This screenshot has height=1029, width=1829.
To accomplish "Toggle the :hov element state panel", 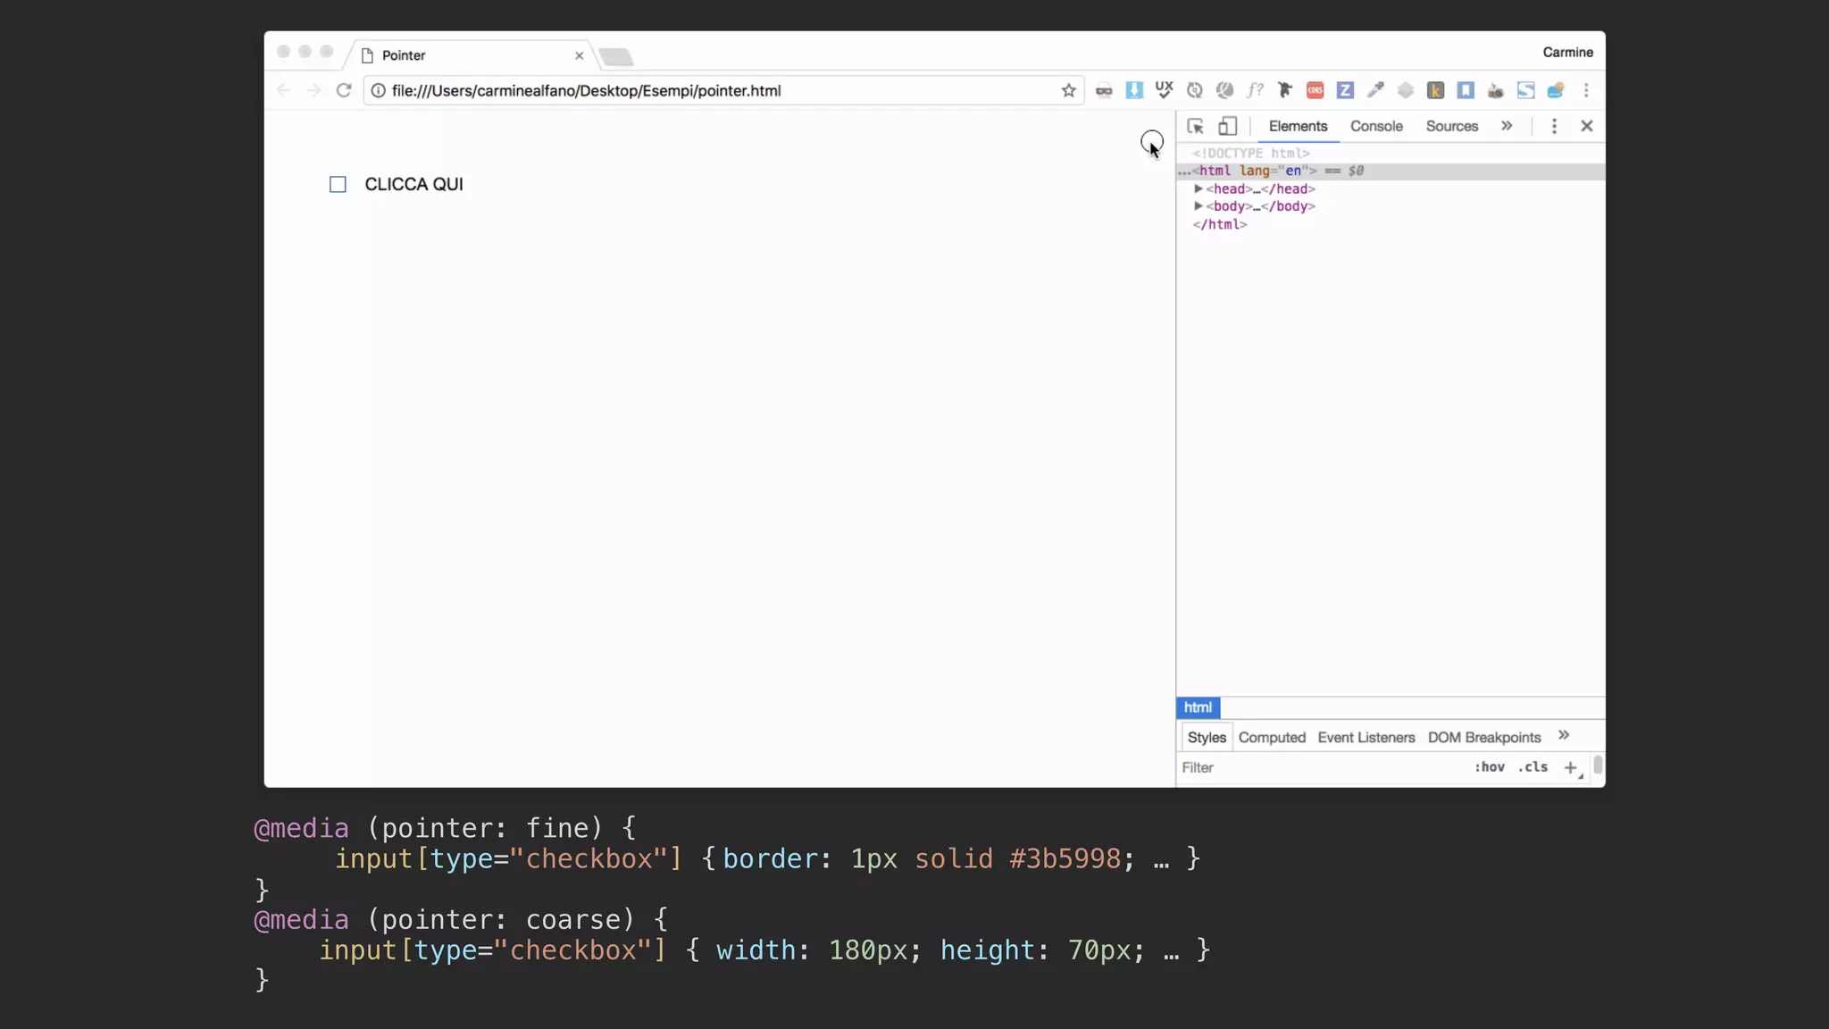I will (x=1489, y=767).
